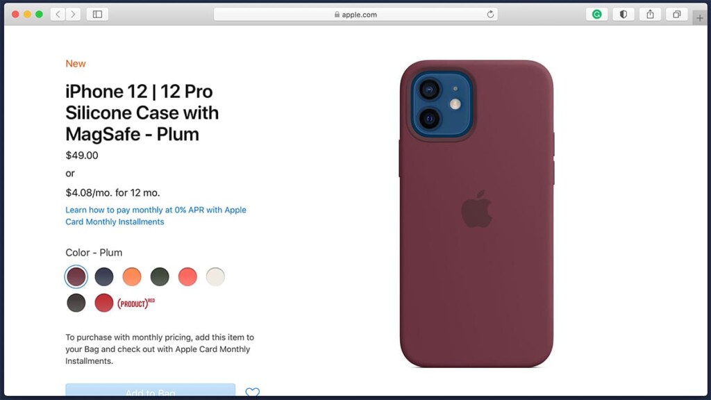Go forward with Safari's forward arrow
This screenshot has height=400, width=711.
coord(73,15)
